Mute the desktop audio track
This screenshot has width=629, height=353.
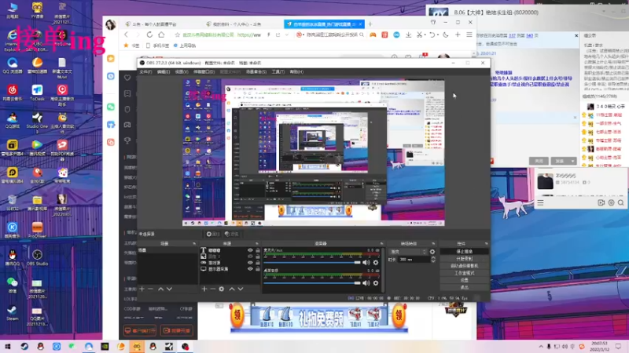[366, 283]
